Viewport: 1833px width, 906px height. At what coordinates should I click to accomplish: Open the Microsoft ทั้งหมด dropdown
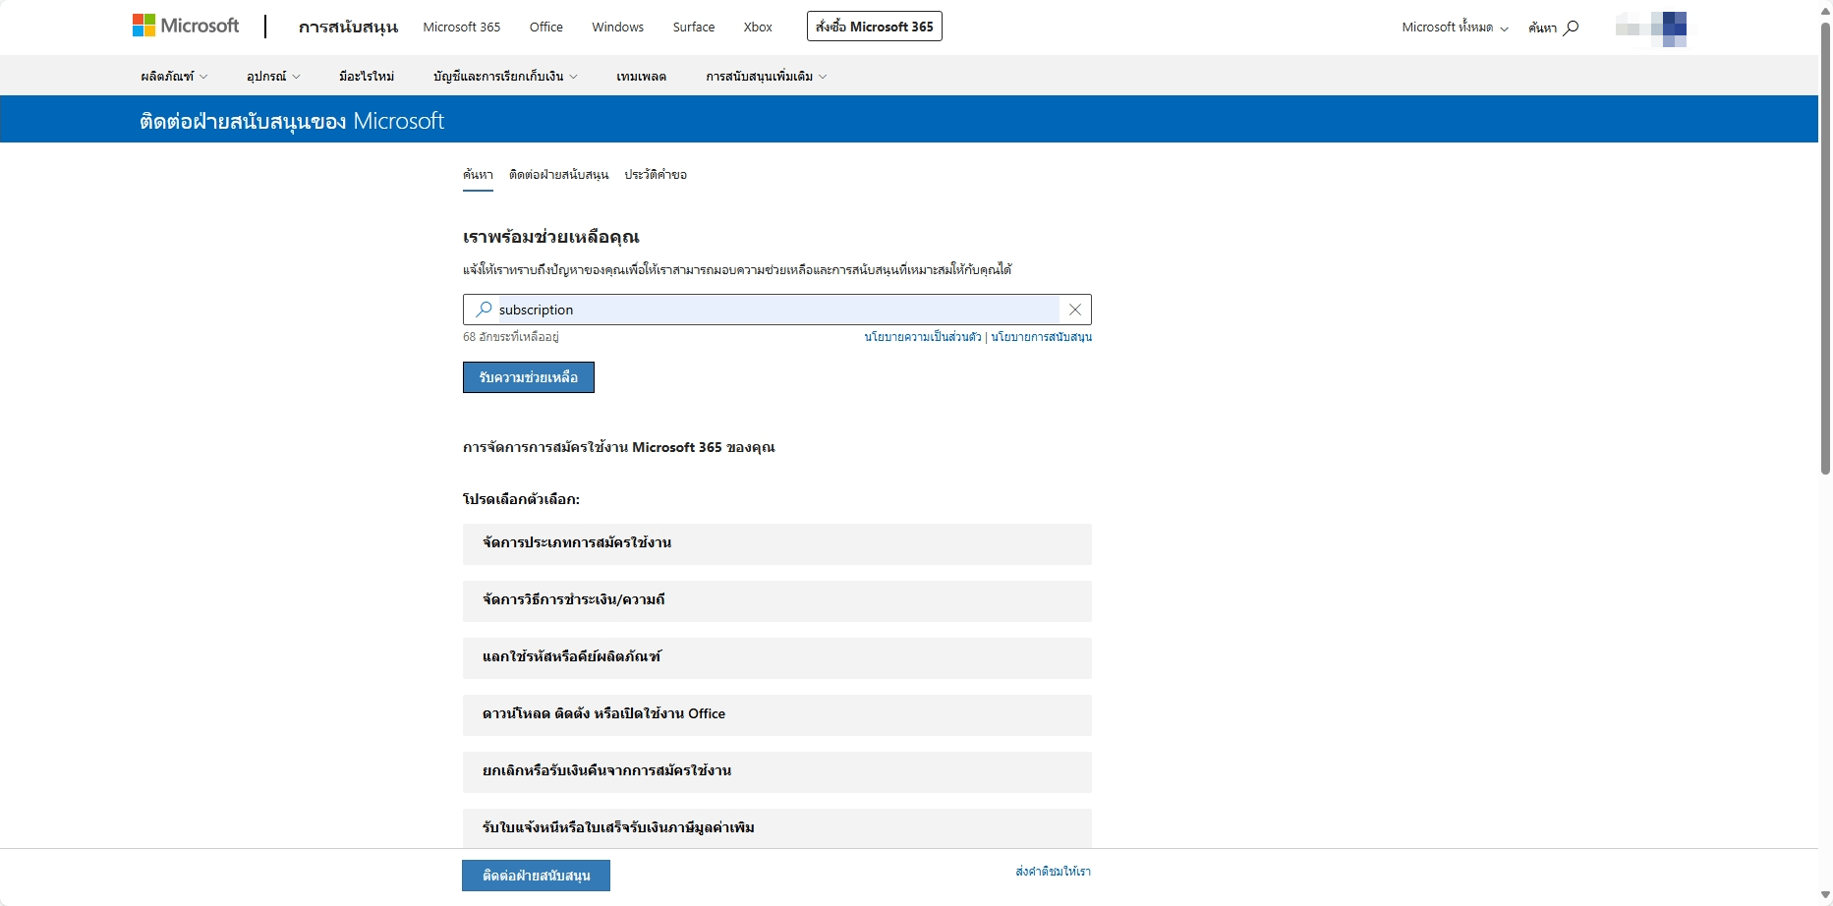[1455, 28]
